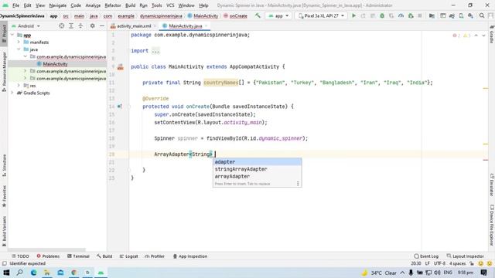Viewport: 495px width, 278px height.
Task: Open the Device Manager phone icon
Action: point(462,15)
